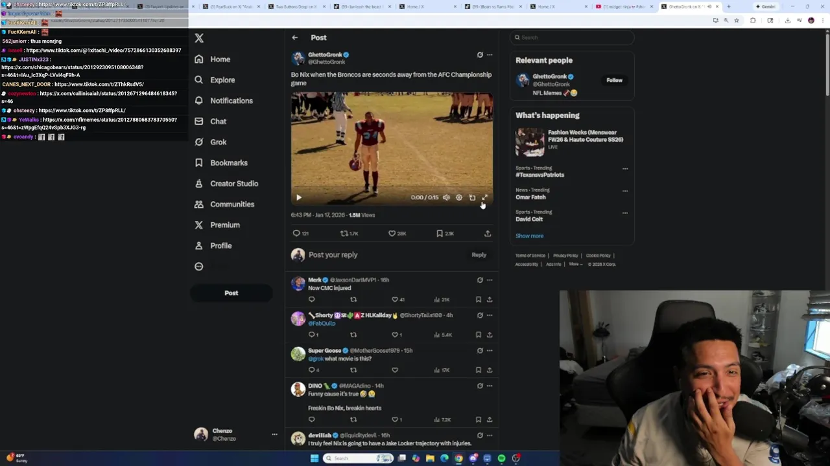Expand the video to fullscreen
This screenshot has height=466, width=830.
[484, 197]
